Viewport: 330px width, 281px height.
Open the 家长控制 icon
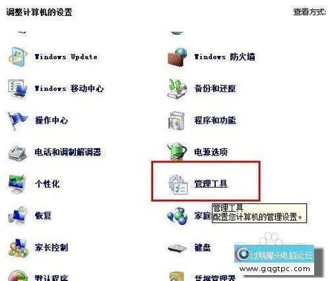click(x=18, y=248)
